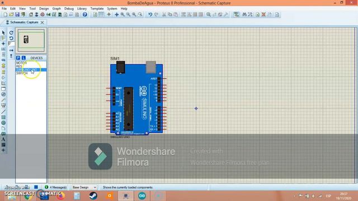Toggle the grid display icon
Image resolution: width=358 pixels, height=201 pixels.
(x=101, y=15)
